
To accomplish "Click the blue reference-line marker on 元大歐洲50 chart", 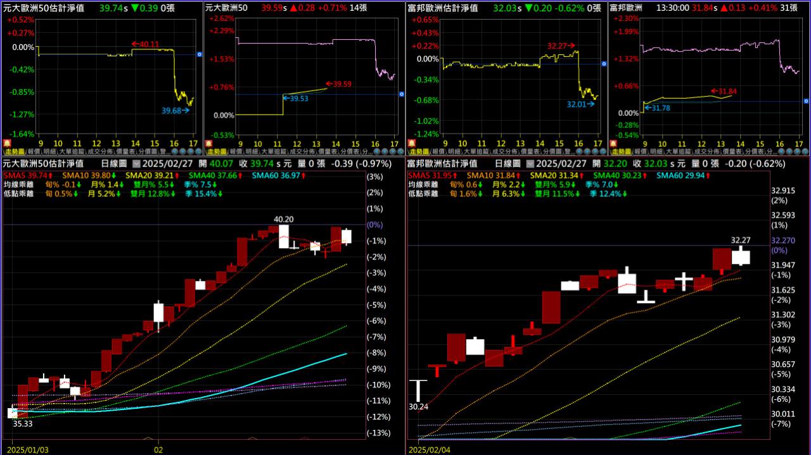I will tap(401, 94).
